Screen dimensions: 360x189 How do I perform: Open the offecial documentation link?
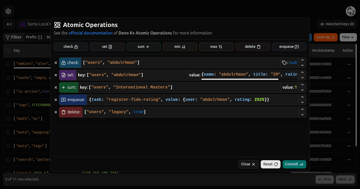tap(91, 33)
